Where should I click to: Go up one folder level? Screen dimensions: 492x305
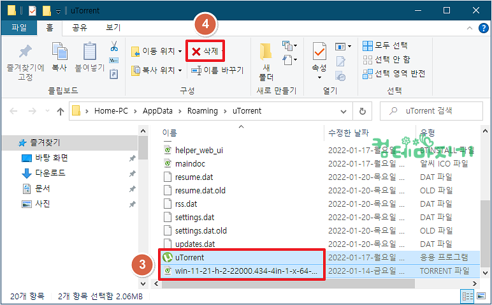pos(61,111)
